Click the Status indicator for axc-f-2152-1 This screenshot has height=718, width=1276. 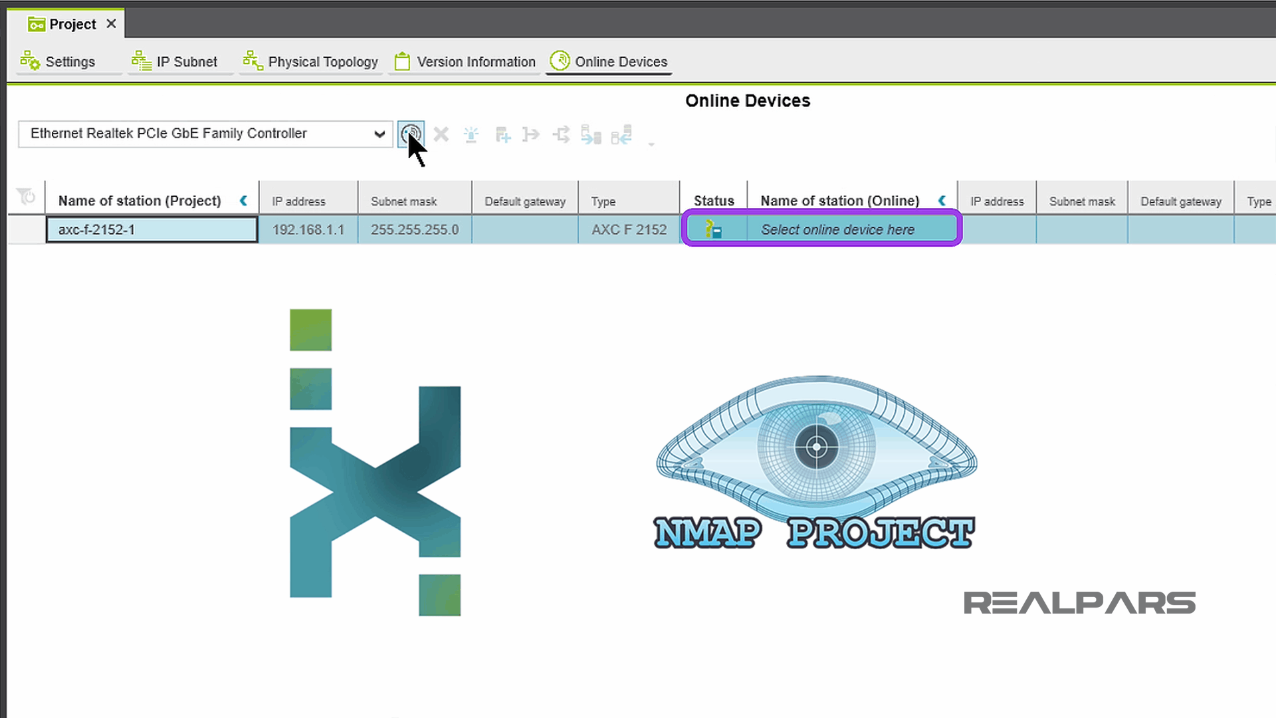click(714, 229)
